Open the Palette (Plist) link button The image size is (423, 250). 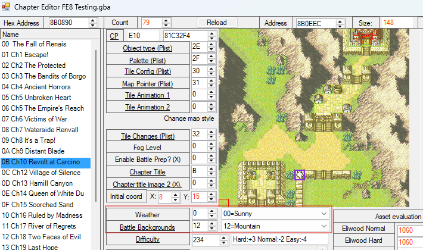point(148,60)
